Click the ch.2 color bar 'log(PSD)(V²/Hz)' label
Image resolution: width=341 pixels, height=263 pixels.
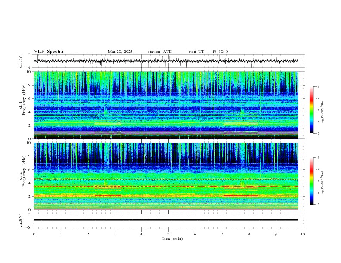(x=322, y=183)
